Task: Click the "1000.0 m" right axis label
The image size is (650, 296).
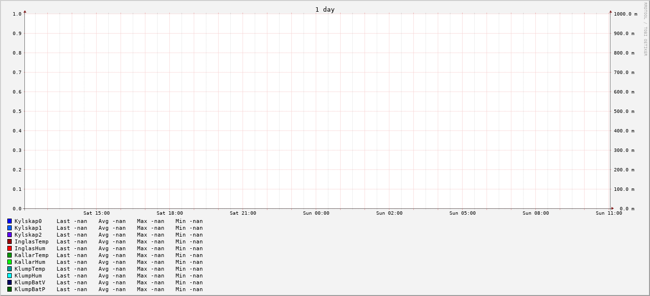Action: coord(625,14)
